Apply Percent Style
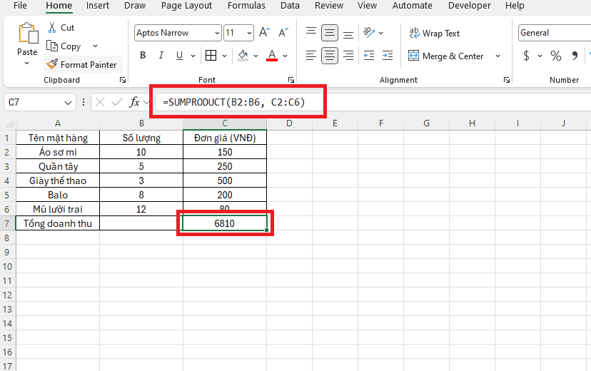The image size is (591, 371). tap(555, 56)
